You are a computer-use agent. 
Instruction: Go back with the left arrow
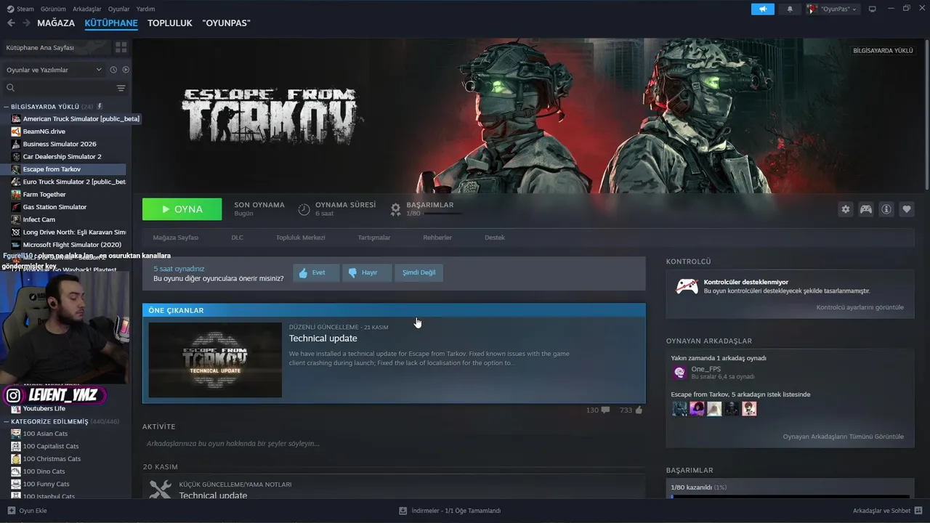(11, 23)
